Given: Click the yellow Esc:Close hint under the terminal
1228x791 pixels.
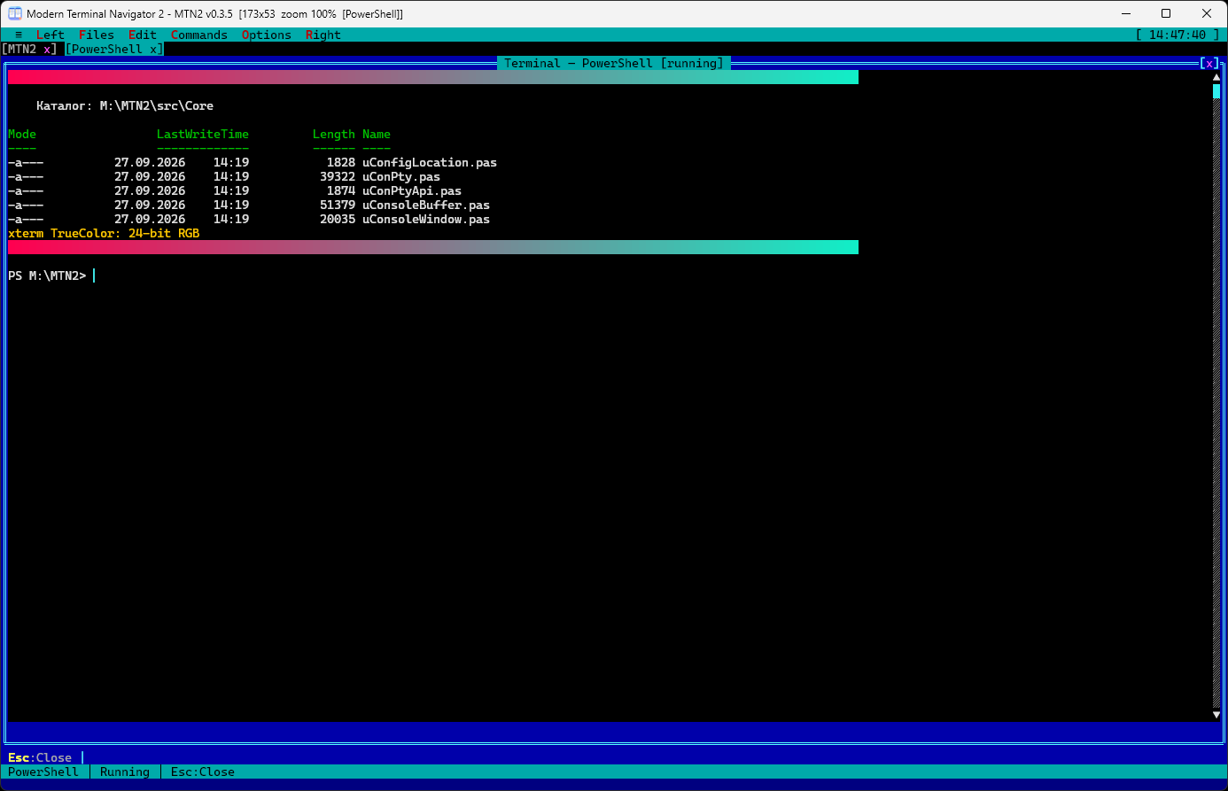Looking at the screenshot, I should point(40,757).
